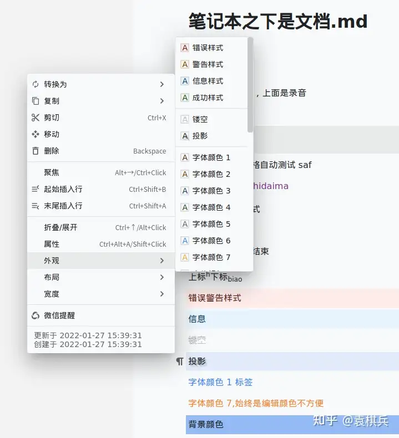Click the 微信提醒 reminder icon
This screenshot has width=399, height=438.
click(x=36, y=315)
